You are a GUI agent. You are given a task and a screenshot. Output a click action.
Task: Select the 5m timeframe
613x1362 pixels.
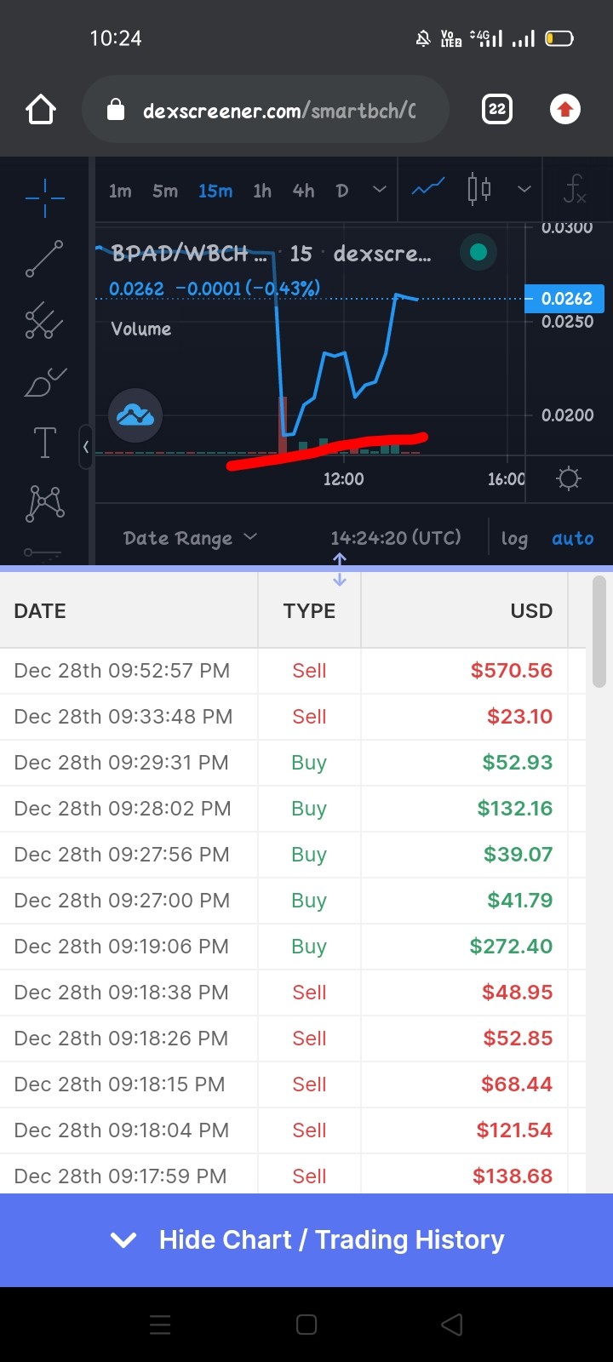click(x=165, y=191)
